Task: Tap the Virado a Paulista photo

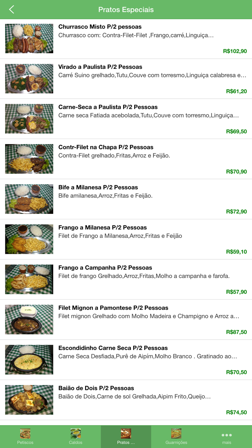Action: click(28, 78)
